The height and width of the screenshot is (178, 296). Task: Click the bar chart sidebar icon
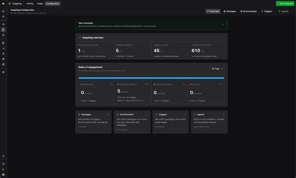tap(3, 48)
